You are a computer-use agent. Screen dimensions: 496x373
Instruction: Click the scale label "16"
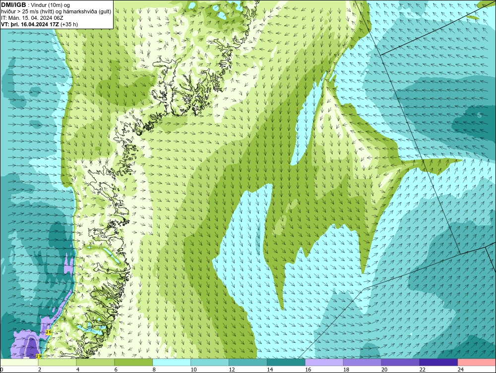308,370
